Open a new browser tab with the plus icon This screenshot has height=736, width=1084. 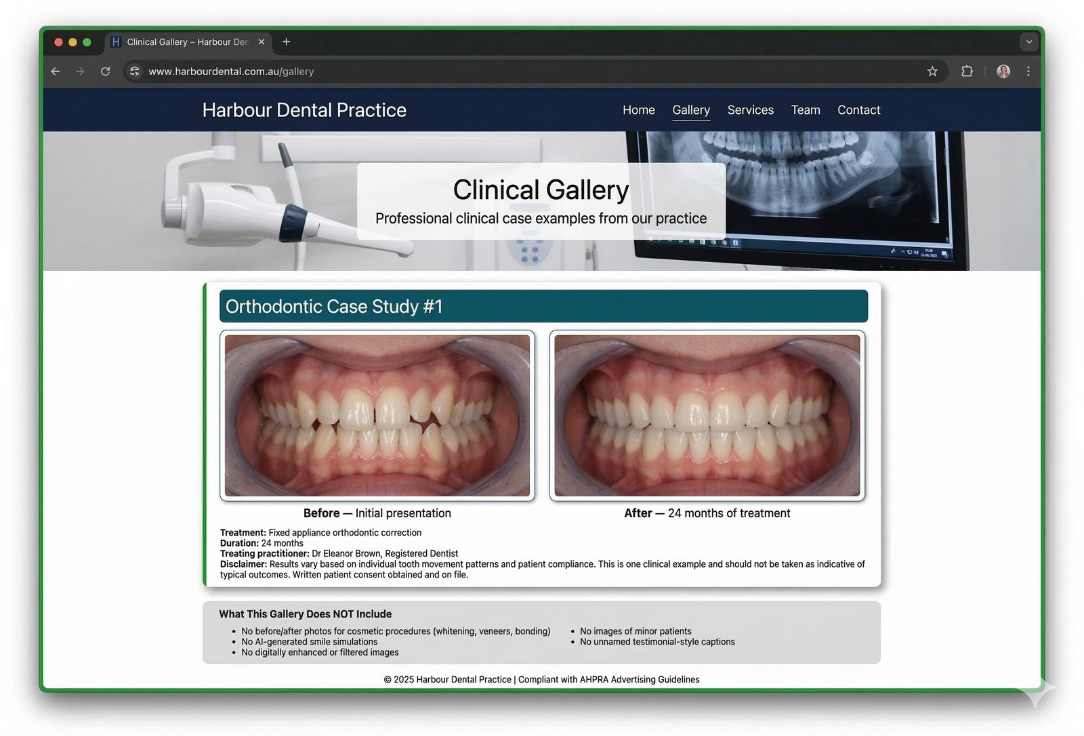pos(286,41)
